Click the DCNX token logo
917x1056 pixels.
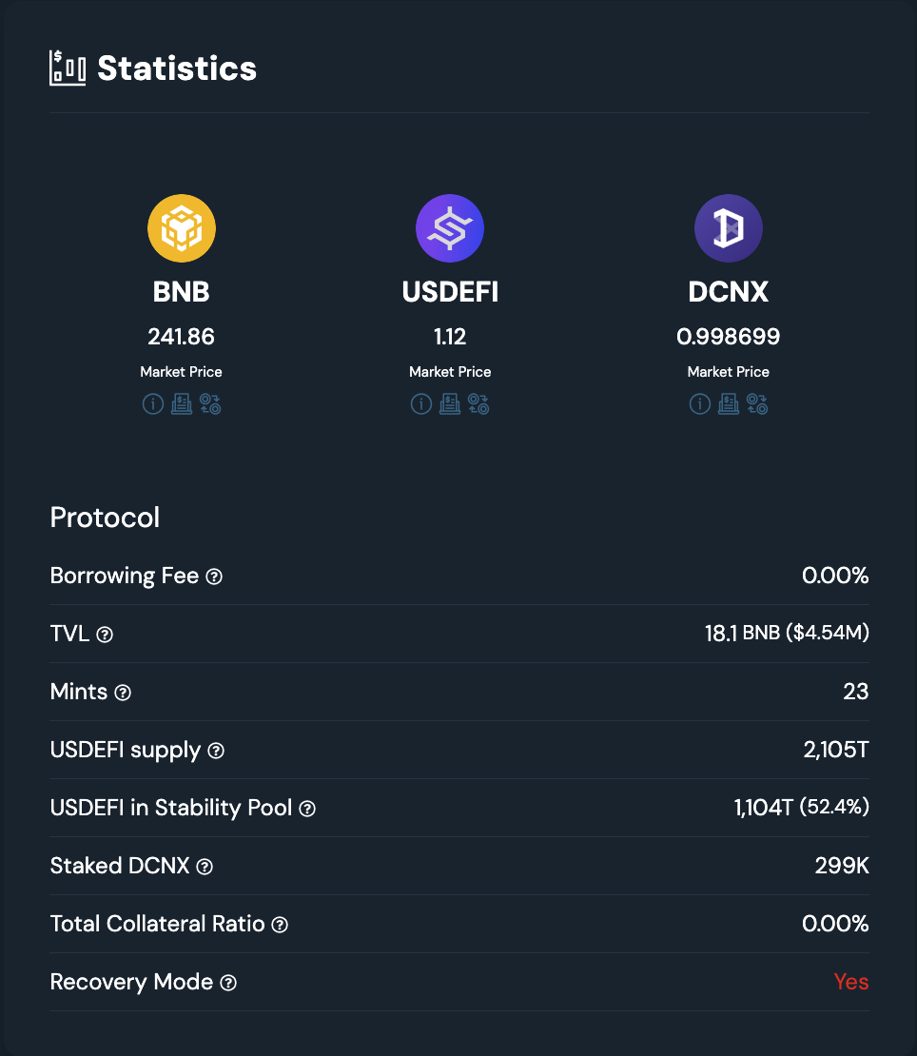[x=729, y=228]
